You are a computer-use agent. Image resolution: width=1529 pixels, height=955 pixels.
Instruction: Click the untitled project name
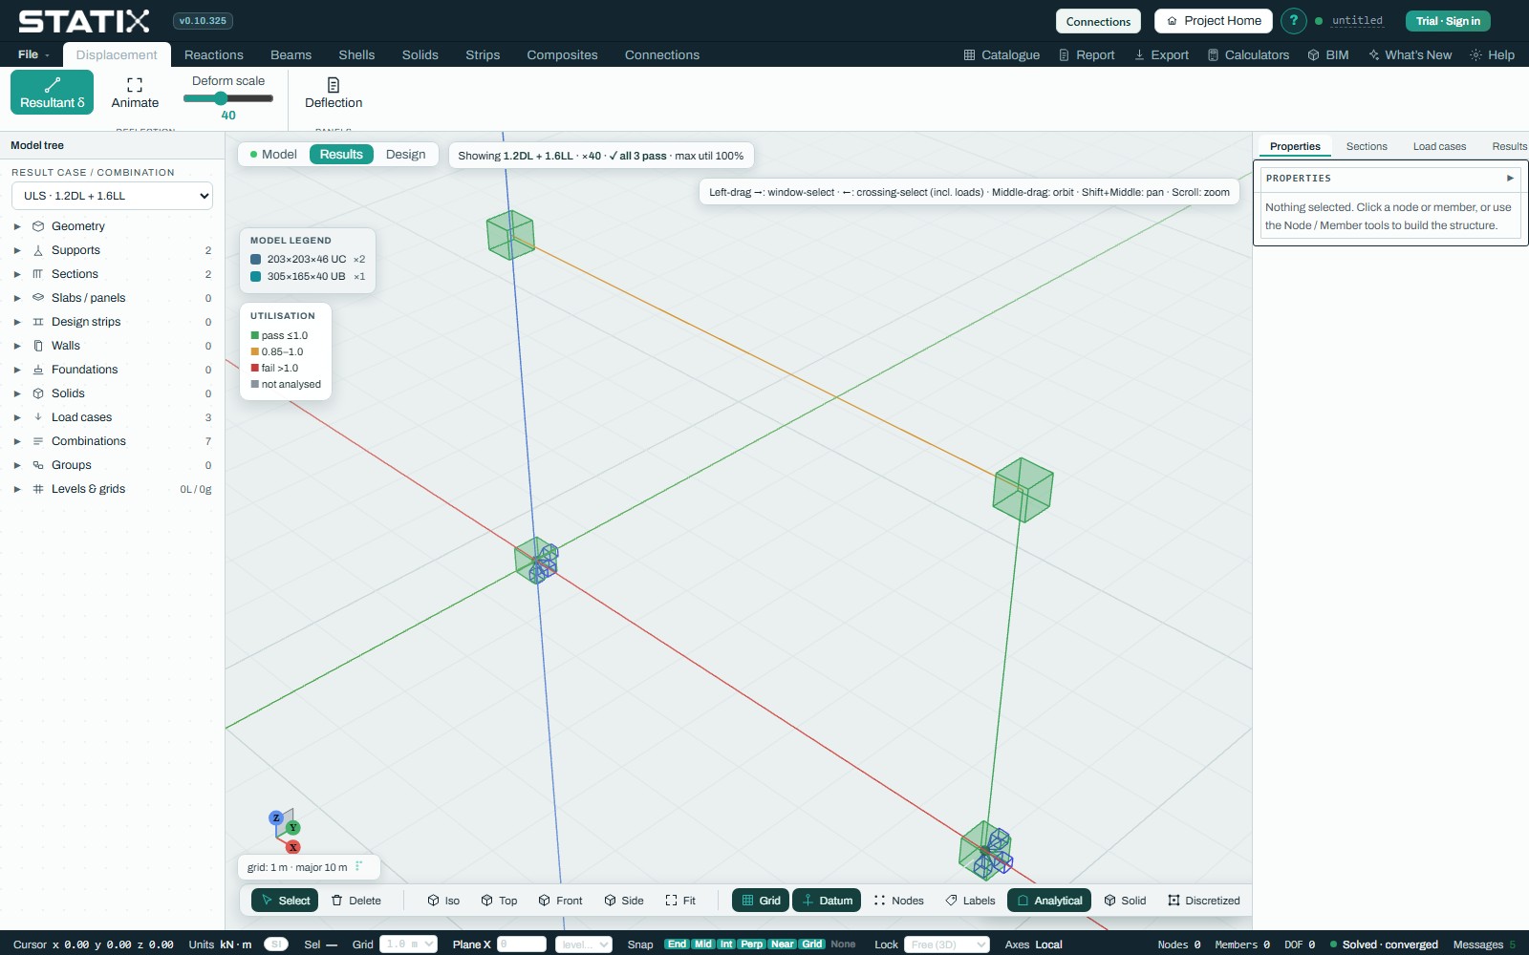(1357, 21)
